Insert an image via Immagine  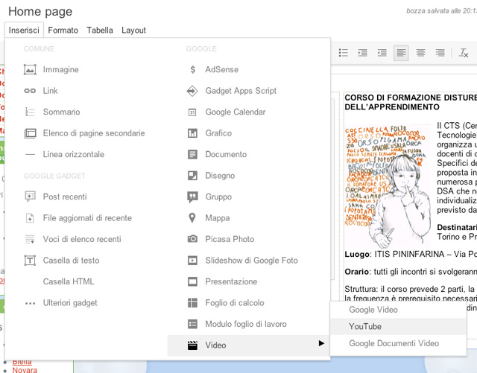pos(60,69)
